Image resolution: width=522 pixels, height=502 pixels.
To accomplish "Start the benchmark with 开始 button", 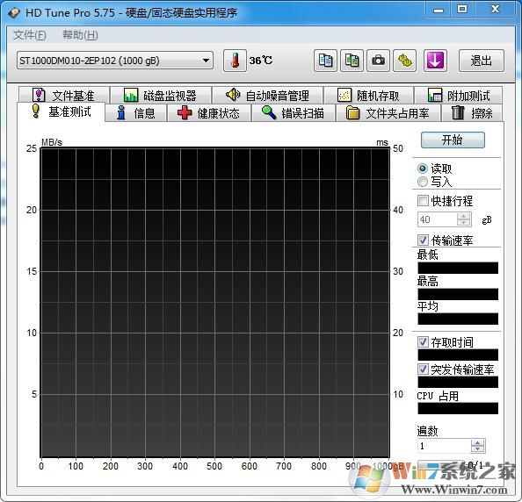I will [x=453, y=140].
